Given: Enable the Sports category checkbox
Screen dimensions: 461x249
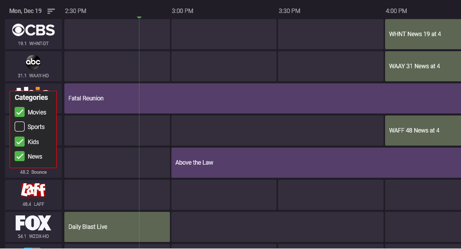Looking at the screenshot, I should coord(20,127).
